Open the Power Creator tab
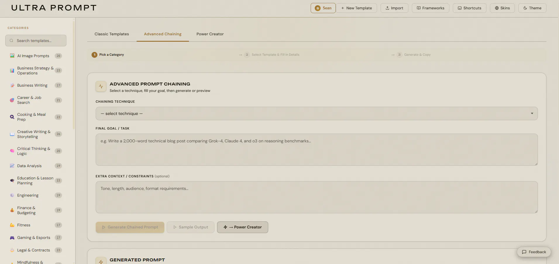The width and height of the screenshot is (559, 264). click(x=210, y=34)
